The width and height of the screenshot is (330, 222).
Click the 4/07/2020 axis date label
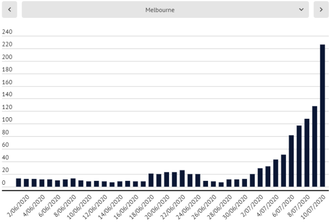click(x=268, y=206)
